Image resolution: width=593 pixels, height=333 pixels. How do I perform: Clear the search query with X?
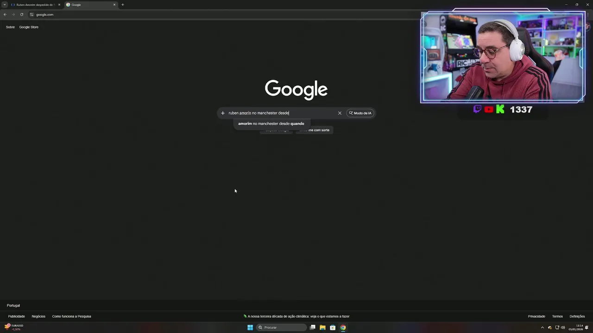click(340, 113)
